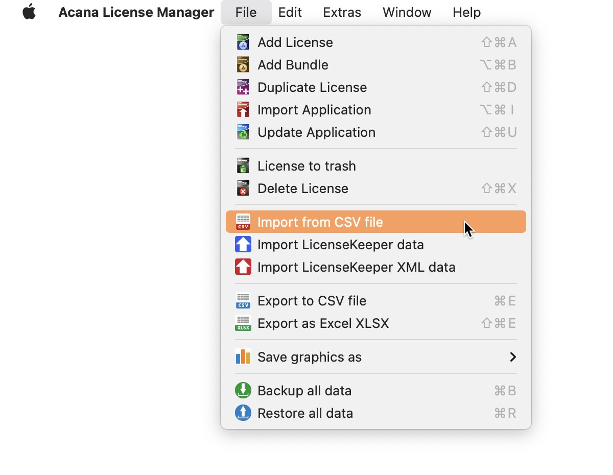Choose Backup all data
Viewport: 613px width, 475px height.
[376, 391]
